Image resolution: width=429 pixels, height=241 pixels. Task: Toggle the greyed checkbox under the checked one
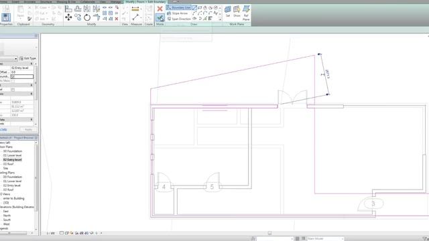13,81
